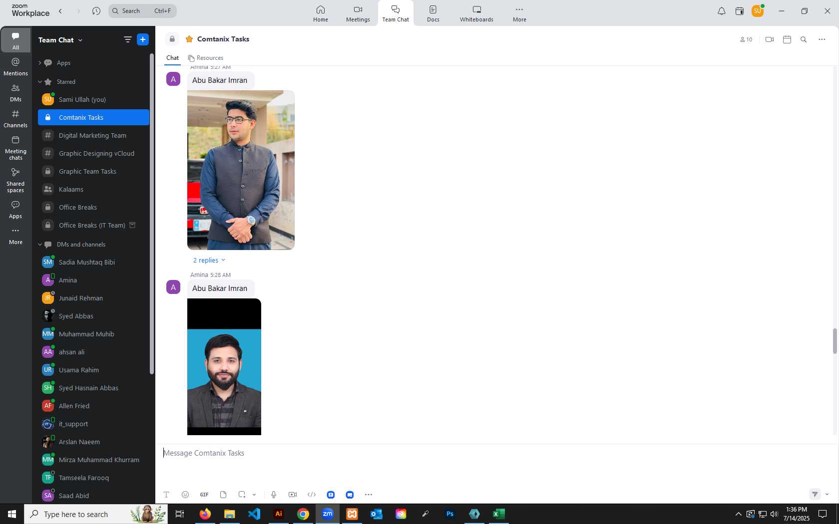Click the history clock icon

point(96,11)
